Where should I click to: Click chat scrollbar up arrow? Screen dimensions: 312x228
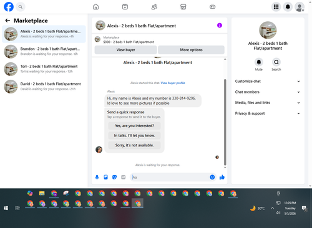(225, 59)
